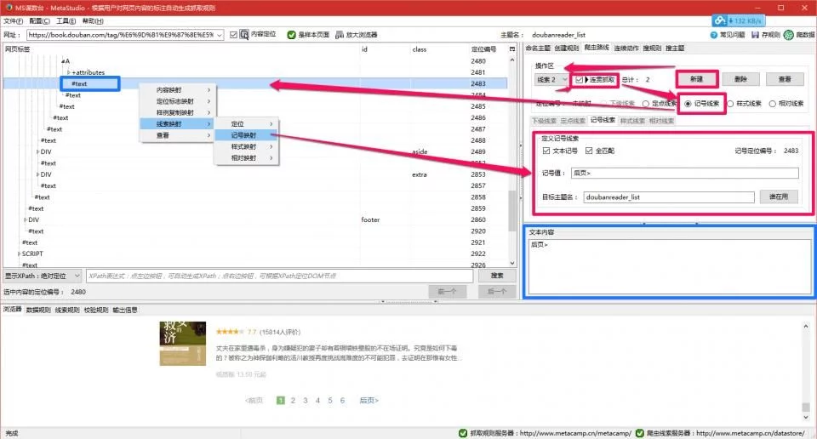
Task: Switch to the 数据规则 bottom tab
Action: [38, 310]
